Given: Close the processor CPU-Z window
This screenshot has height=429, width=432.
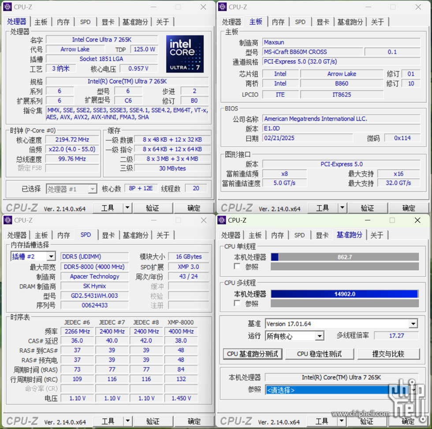Looking at the screenshot, I should click(x=203, y=7).
